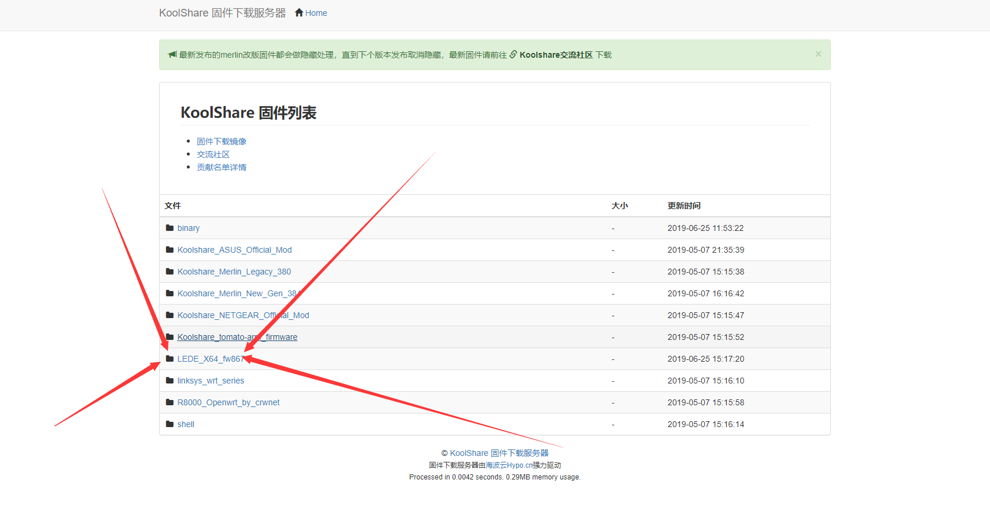The height and width of the screenshot is (529, 990).
Task: Open the LEDE_X64_fw867 folder
Action: 211,359
